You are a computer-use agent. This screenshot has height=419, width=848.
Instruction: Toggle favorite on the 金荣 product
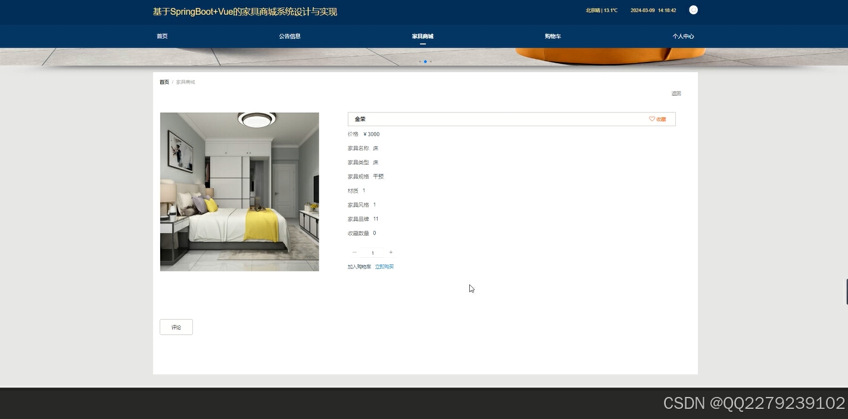point(657,119)
